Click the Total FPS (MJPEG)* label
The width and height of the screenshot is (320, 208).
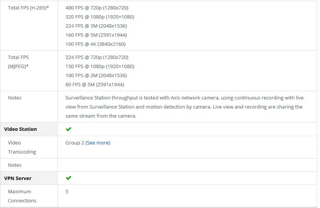19,62
